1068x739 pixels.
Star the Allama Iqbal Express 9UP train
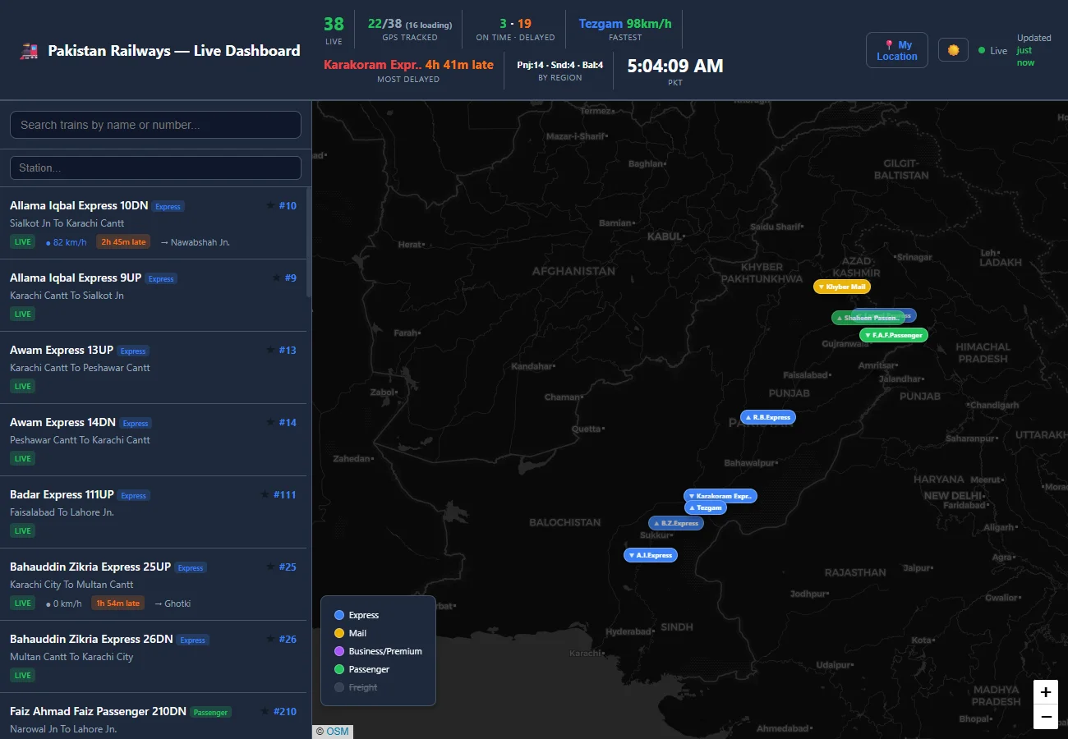[x=276, y=278]
